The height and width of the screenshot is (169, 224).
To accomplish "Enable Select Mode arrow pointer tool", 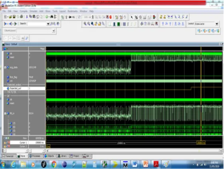I will [x=132, y=17].
